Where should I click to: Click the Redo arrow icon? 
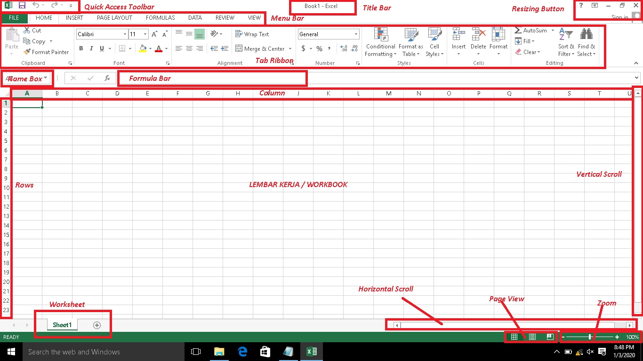coord(54,6)
